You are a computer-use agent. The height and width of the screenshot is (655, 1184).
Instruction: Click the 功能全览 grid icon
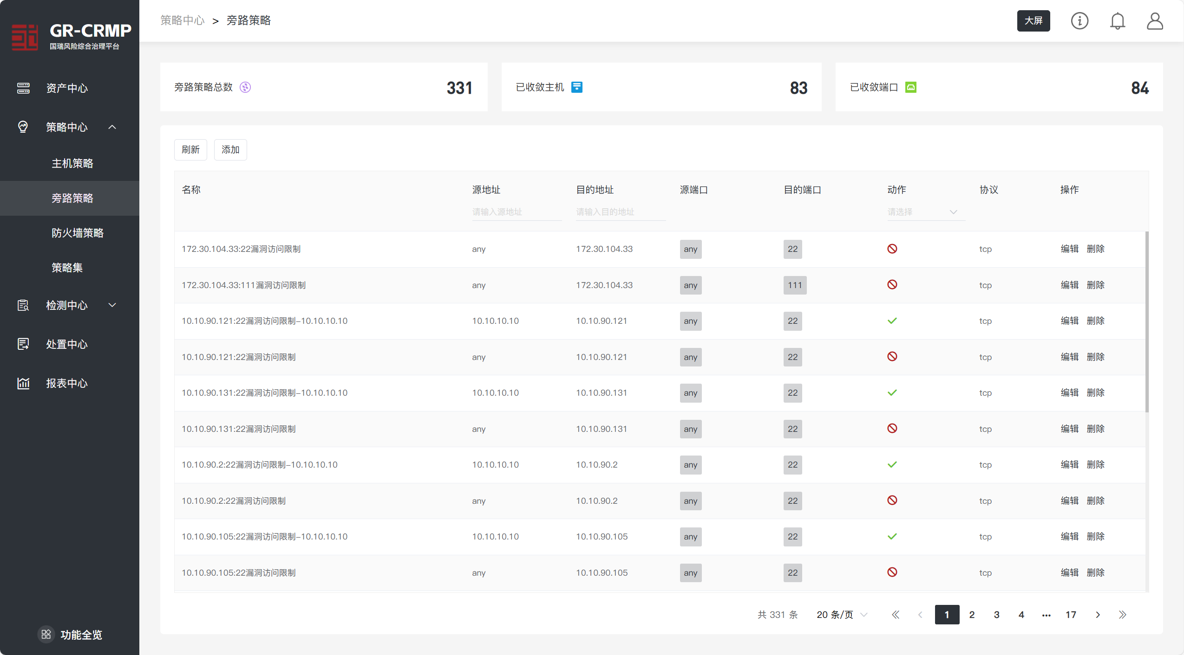tap(46, 634)
